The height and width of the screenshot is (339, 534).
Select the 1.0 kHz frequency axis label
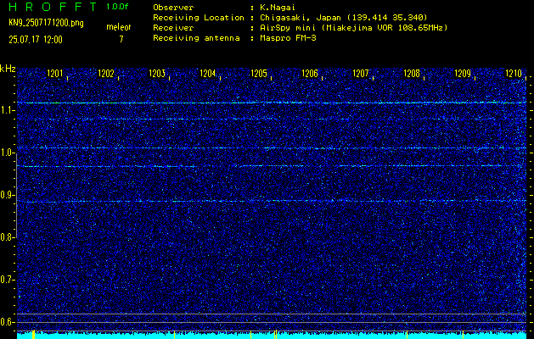point(7,153)
